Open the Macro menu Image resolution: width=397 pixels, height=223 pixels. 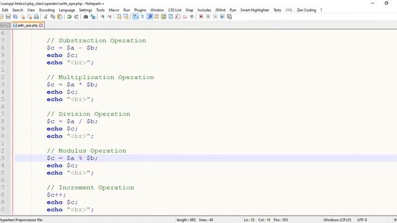pos(114,10)
